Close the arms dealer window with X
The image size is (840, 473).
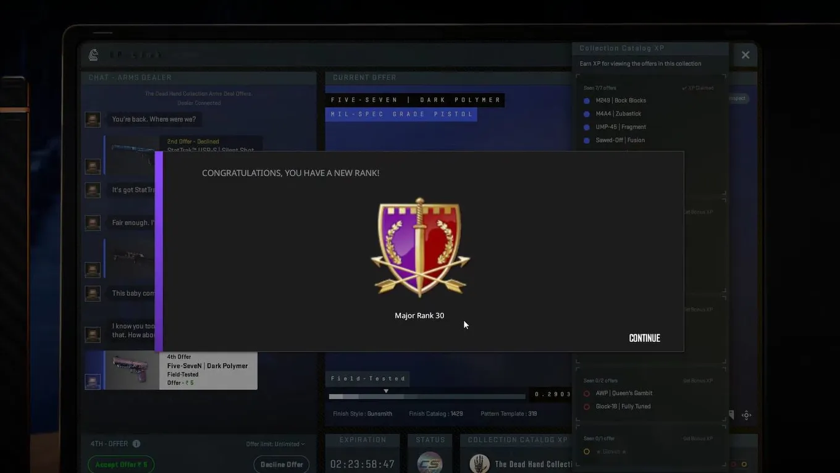click(745, 55)
